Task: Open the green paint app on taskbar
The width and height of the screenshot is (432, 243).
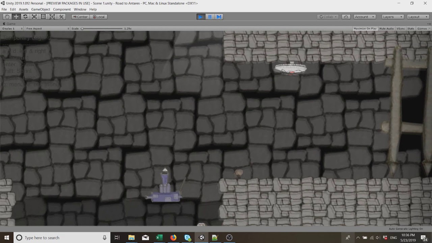Action: 215,238
